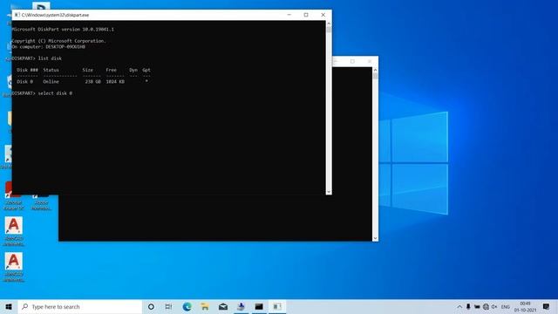Click the volume speaker tray icon

point(494,306)
